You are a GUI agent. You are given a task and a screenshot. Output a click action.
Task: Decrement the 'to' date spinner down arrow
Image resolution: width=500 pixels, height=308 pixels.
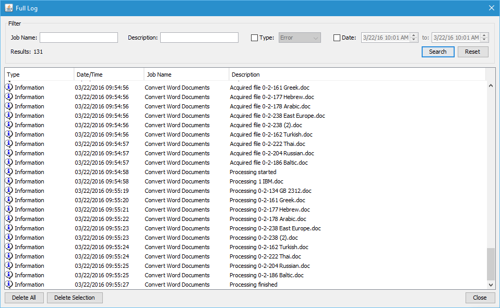click(x=485, y=40)
